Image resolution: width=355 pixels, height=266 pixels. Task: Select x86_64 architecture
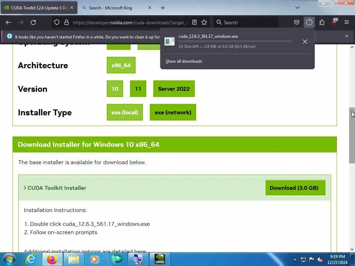point(121,65)
